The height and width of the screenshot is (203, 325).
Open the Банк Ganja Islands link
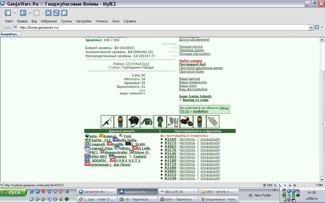[x=195, y=96]
